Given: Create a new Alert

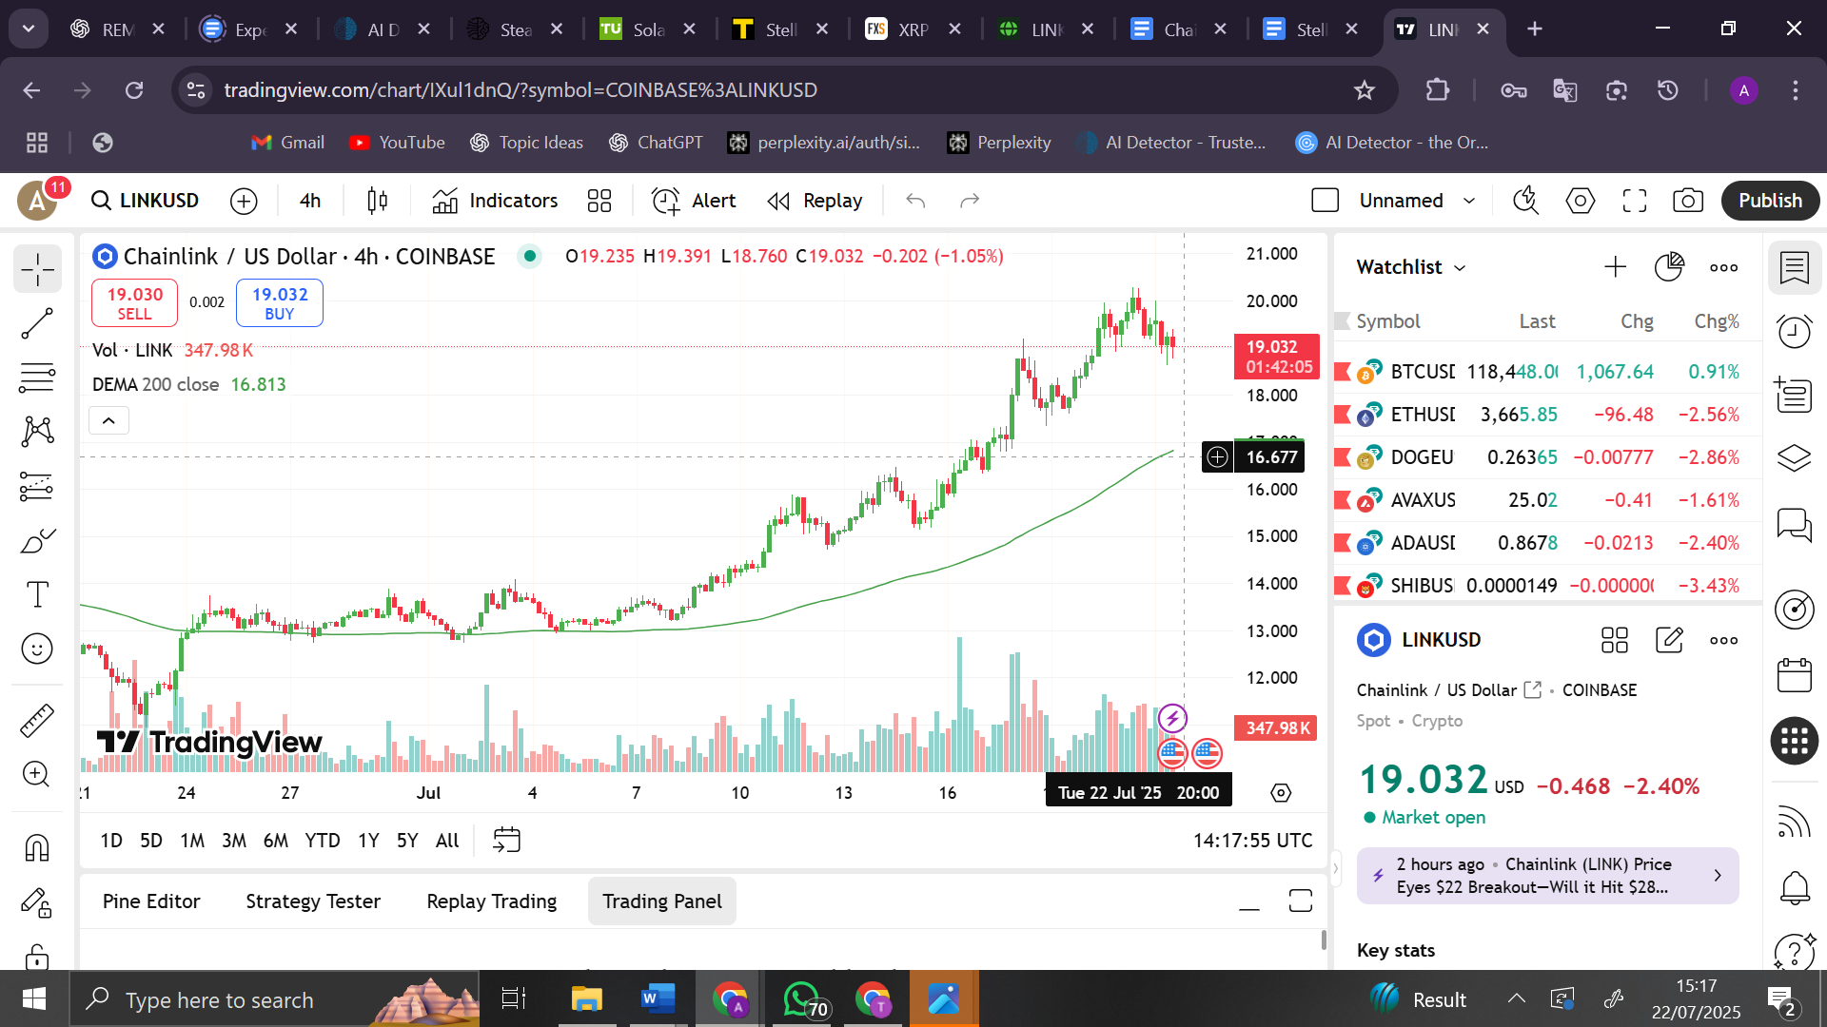Looking at the screenshot, I should (694, 201).
